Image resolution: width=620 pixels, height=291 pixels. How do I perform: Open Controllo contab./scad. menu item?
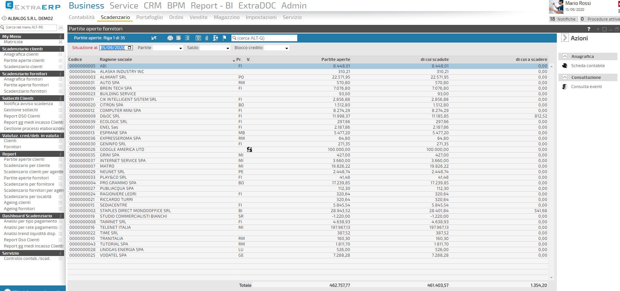pyautogui.click(x=27, y=259)
